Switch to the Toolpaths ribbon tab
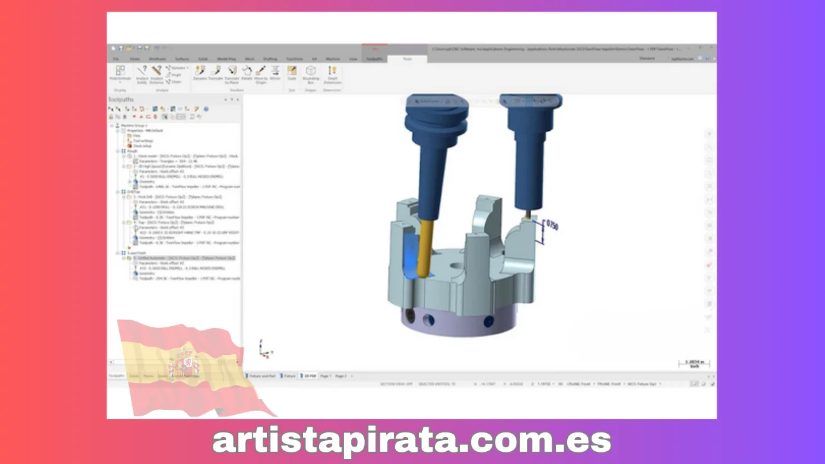Image resolution: width=825 pixels, height=464 pixels. point(374,59)
